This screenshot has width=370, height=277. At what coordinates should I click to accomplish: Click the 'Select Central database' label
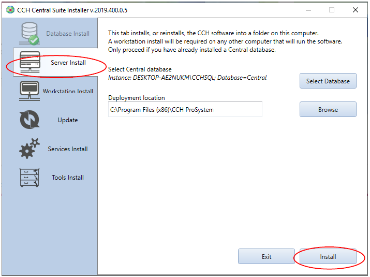point(140,69)
